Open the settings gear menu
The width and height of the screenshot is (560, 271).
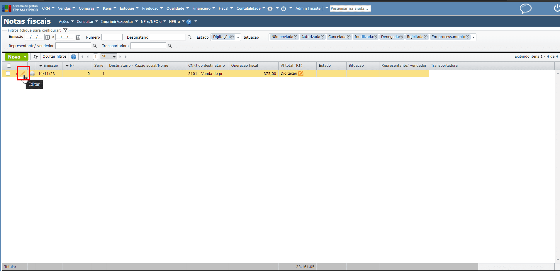270,9
